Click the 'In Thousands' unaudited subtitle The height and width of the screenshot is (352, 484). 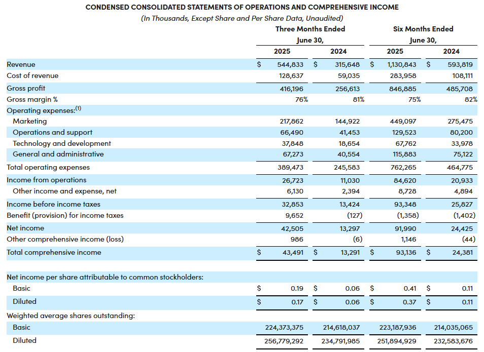pos(242,18)
